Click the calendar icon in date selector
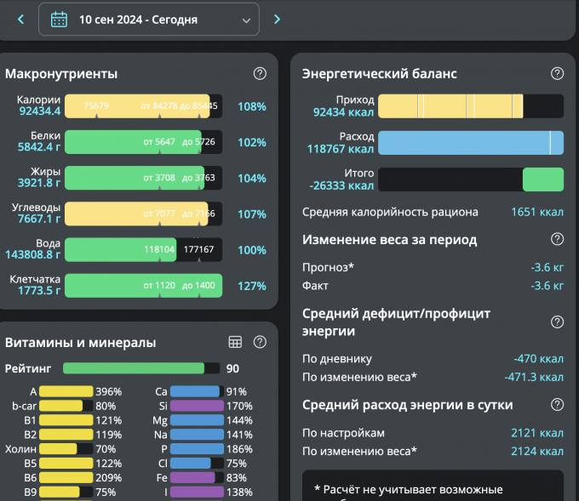 (59, 19)
